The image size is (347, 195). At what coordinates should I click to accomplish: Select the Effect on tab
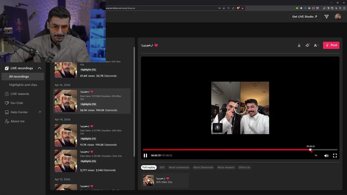[x=245, y=167]
